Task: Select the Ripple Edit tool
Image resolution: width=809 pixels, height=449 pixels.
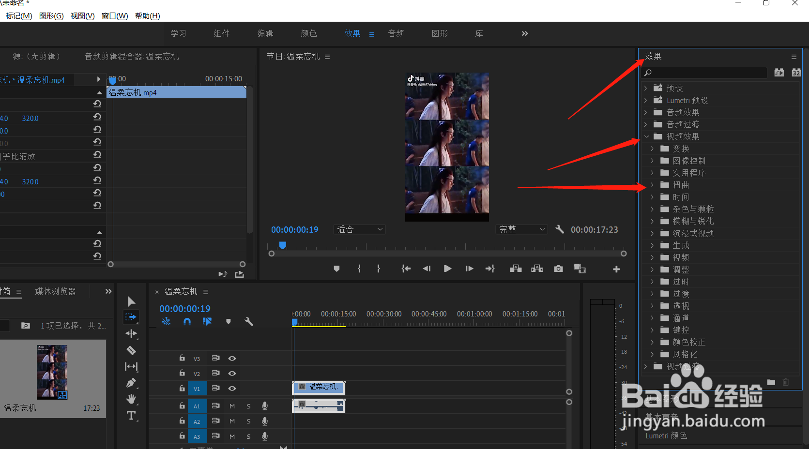Action: click(x=131, y=333)
